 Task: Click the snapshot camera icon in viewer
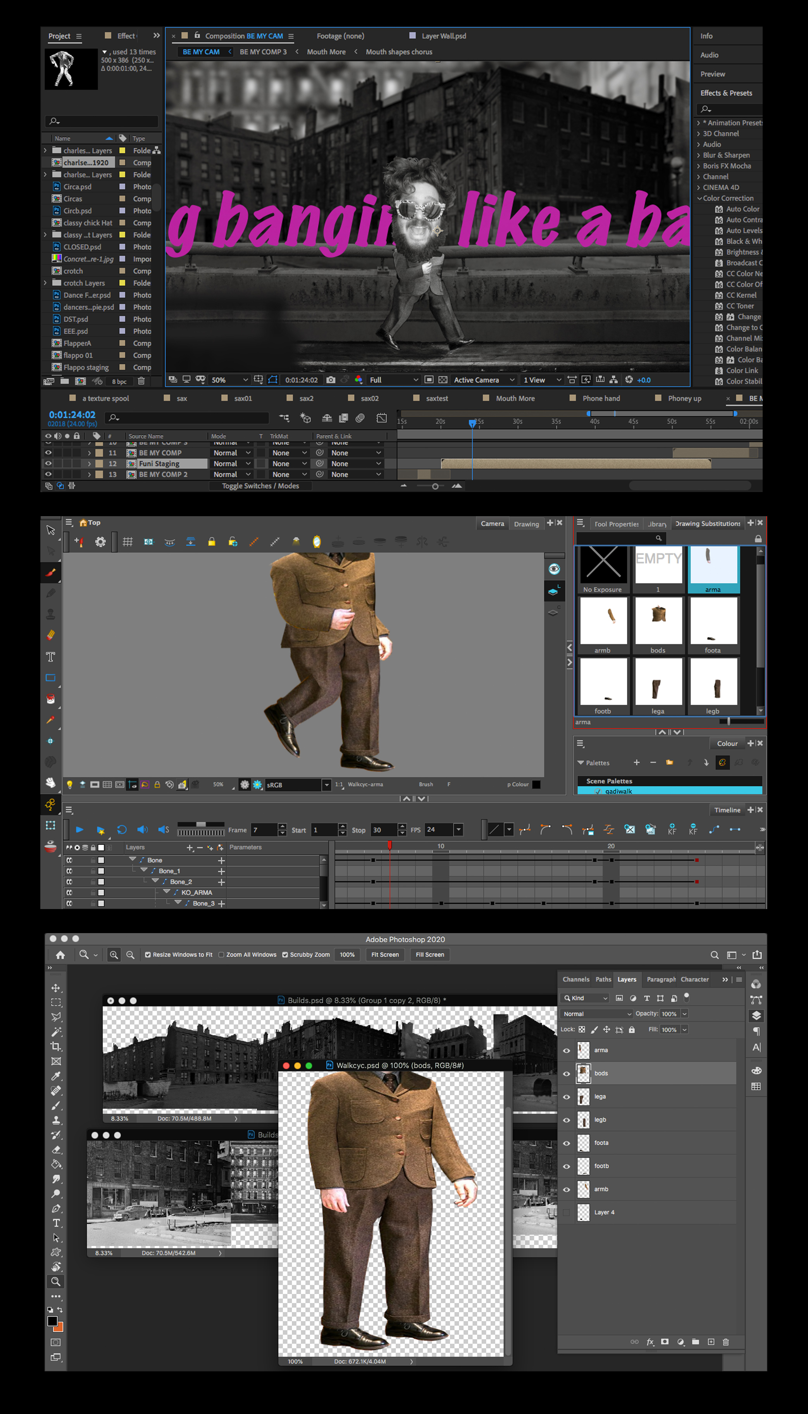tap(331, 380)
